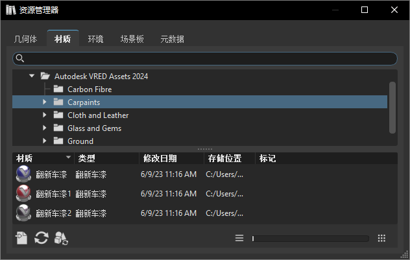
Task: Sort by 存储位置 column header
Action: pos(230,158)
